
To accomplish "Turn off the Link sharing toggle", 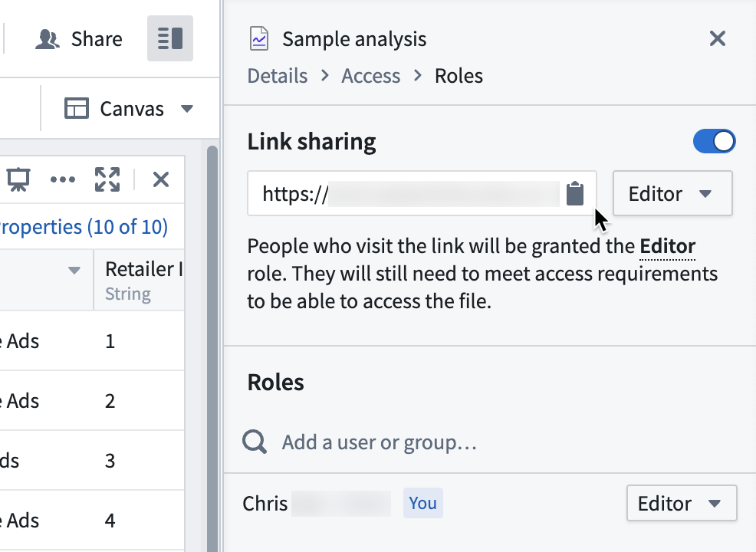I will point(714,141).
